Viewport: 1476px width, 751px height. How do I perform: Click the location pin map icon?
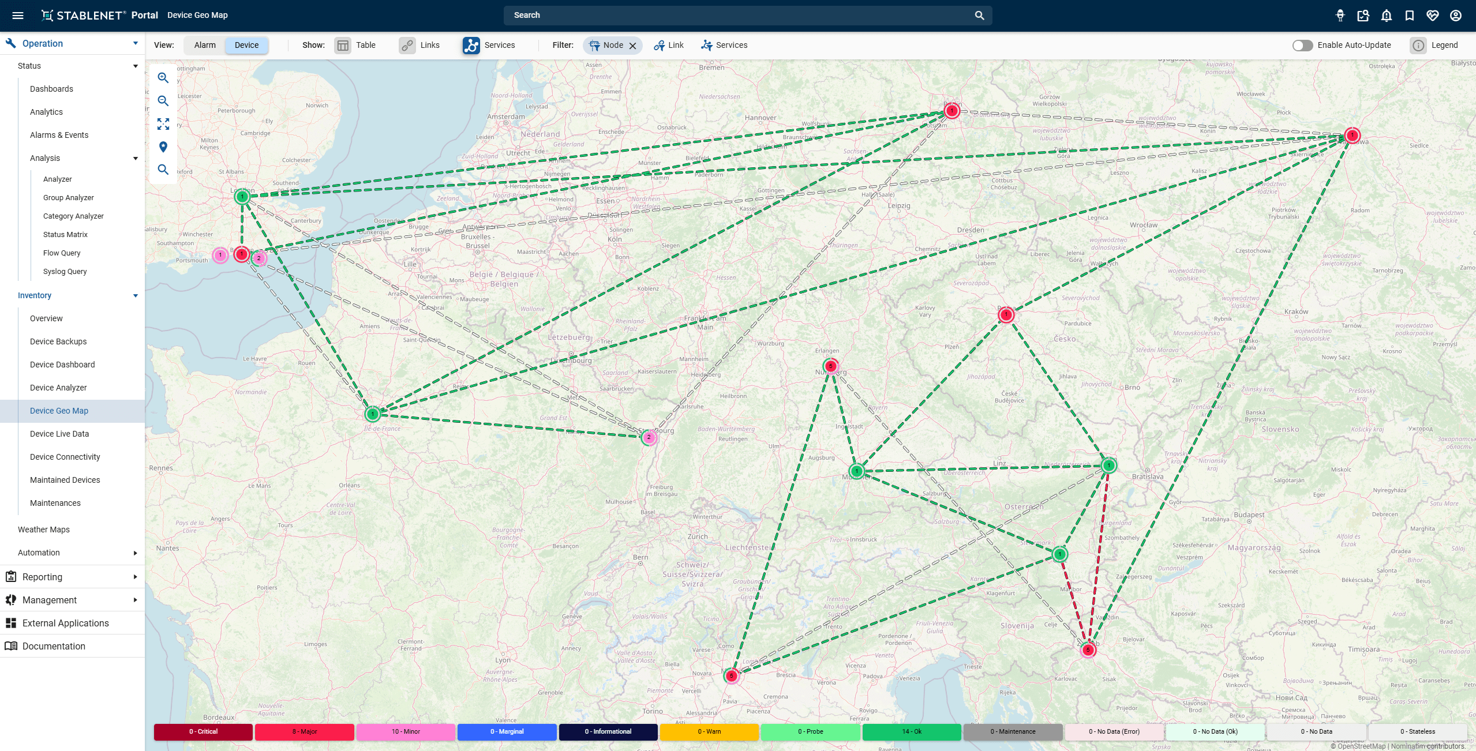163,147
